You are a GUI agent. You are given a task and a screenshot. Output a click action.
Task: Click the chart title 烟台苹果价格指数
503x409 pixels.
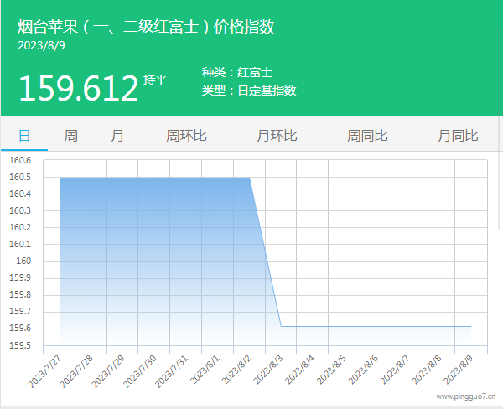tap(146, 27)
